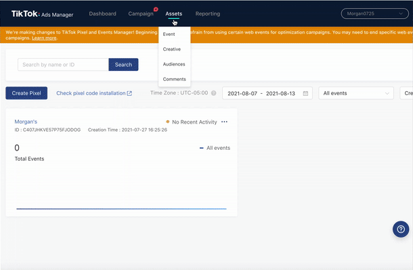Screen dimensions: 413x270
Task: Click the TikTok Ads Manager logo
Action: click(42, 14)
